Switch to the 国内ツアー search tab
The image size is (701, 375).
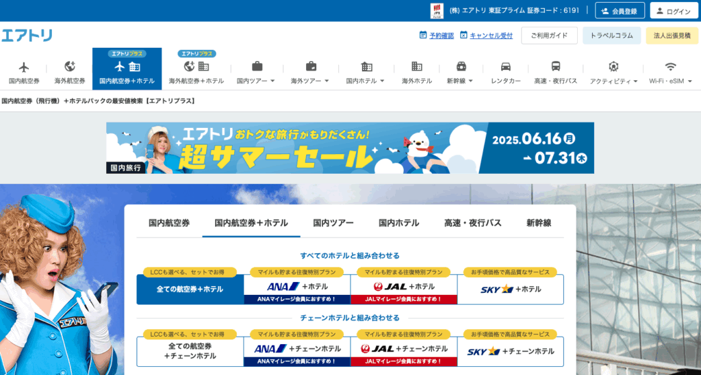pos(333,222)
